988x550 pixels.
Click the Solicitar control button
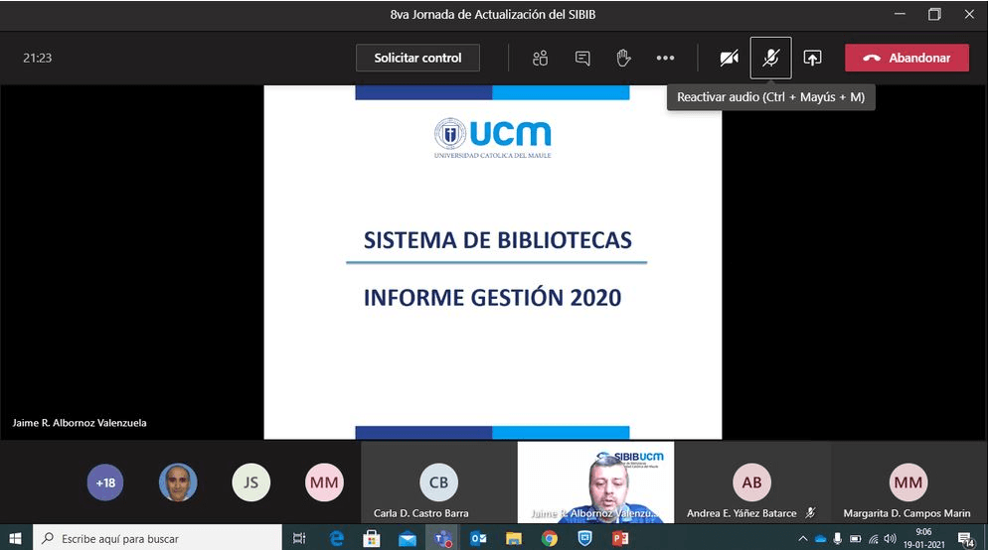417,58
